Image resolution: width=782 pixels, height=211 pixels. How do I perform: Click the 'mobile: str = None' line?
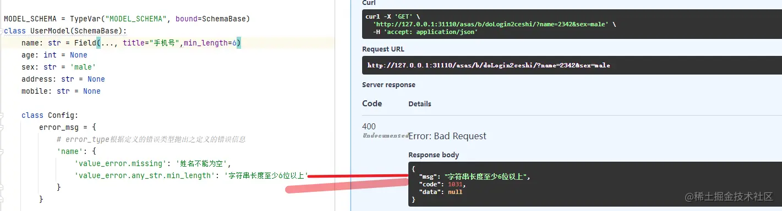point(61,91)
